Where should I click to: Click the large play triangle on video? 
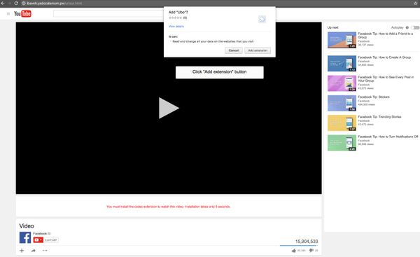pos(169,108)
